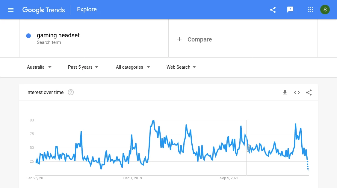
Task: Click the share icon in header
Action: tap(273, 10)
